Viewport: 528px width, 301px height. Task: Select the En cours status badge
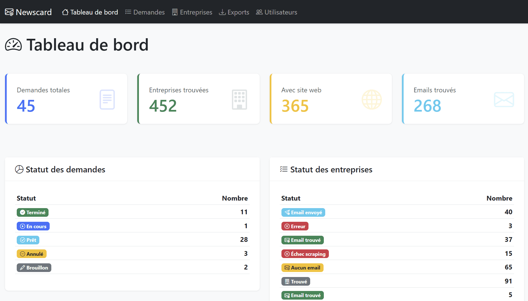coord(33,226)
